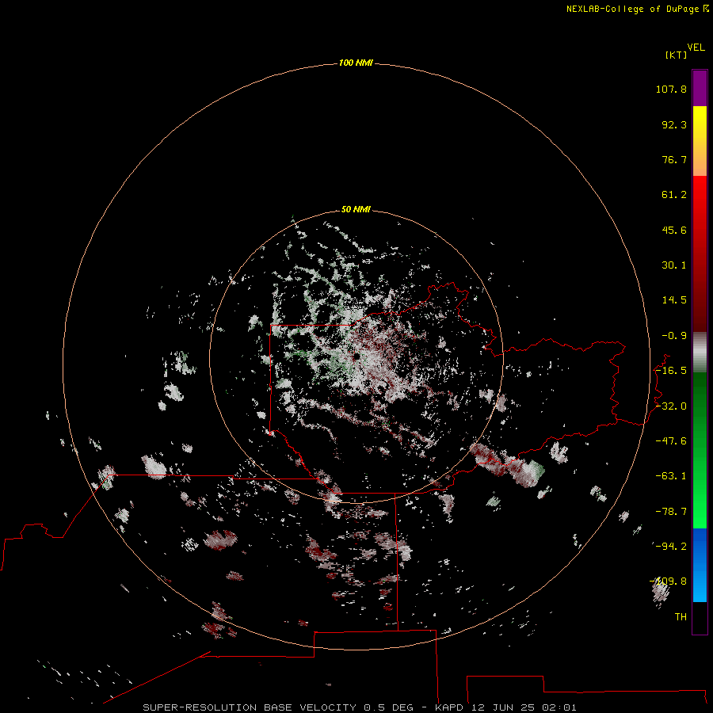The height and width of the screenshot is (713, 713).
Task: Click the VEL legend title
Action: coord(696,48)
